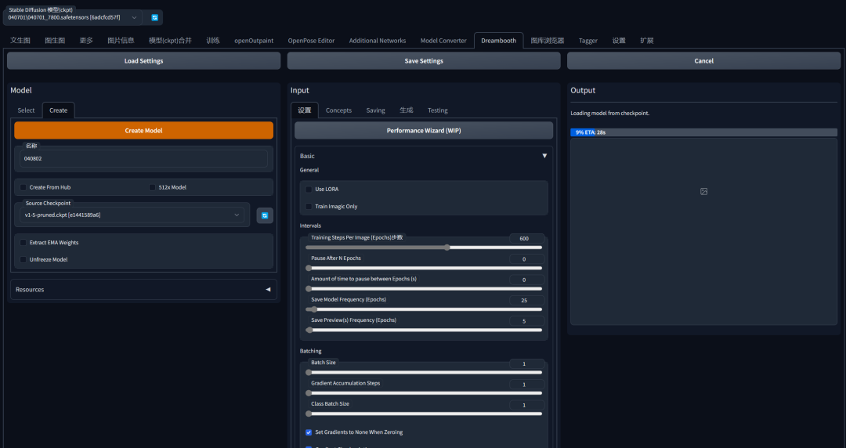Cancel the current operation
The height and width of the screenshot is (448, 846).
(x=703, y=61)
